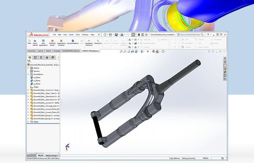Open COMSOL Documentation
This screenshot has height=163, width=254.
coord(73,42)
